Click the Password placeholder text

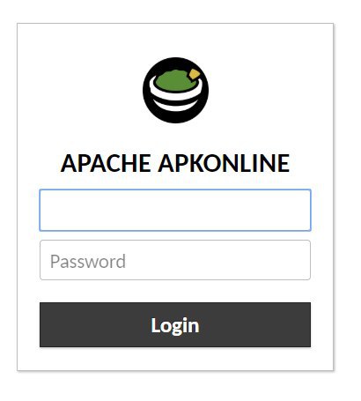88,261
